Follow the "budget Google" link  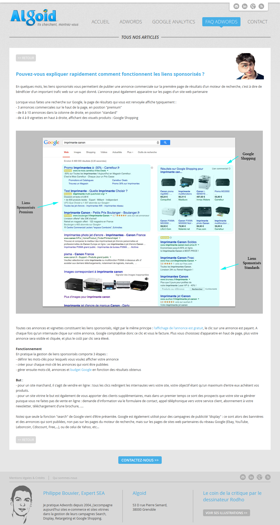point(81,370)
